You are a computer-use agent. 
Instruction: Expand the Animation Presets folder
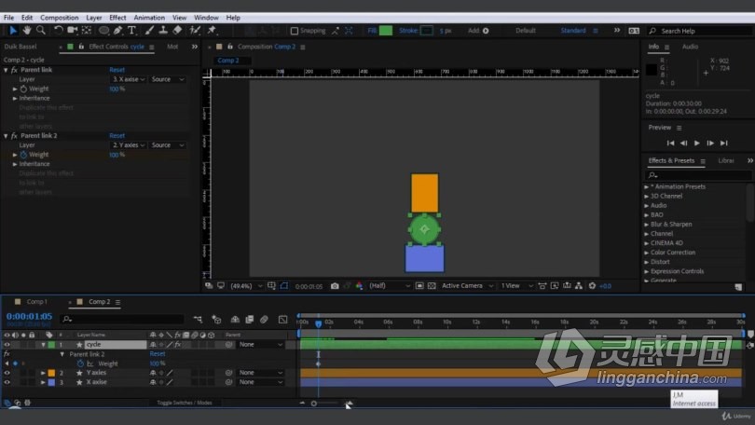(x=646, y=186)
